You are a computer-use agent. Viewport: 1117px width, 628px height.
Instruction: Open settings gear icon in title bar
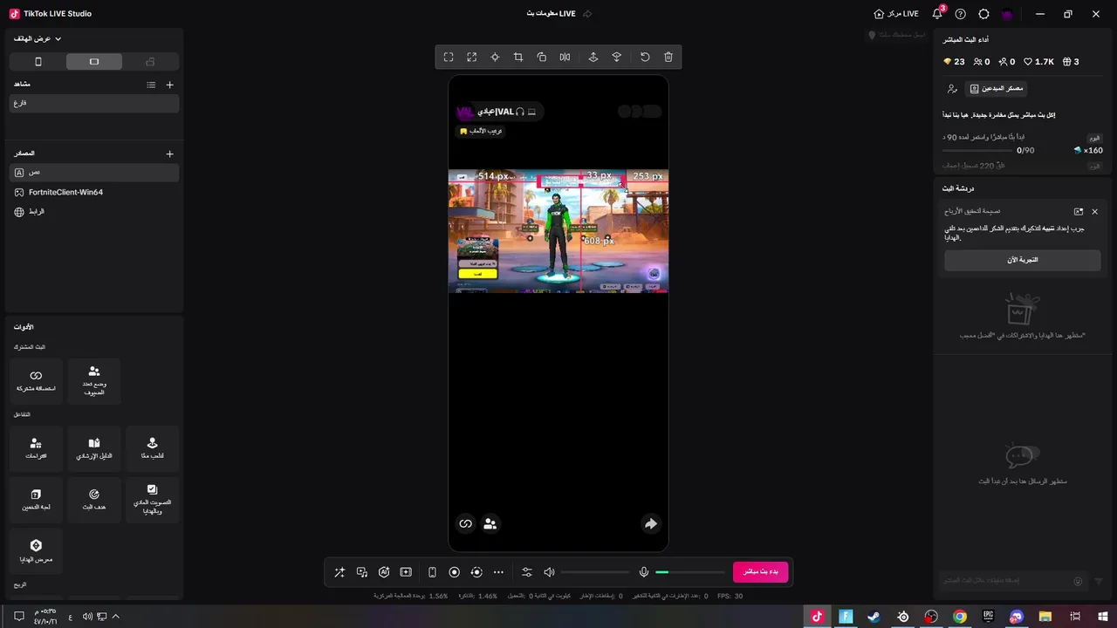pyautogui.click(x=984, y=14)
